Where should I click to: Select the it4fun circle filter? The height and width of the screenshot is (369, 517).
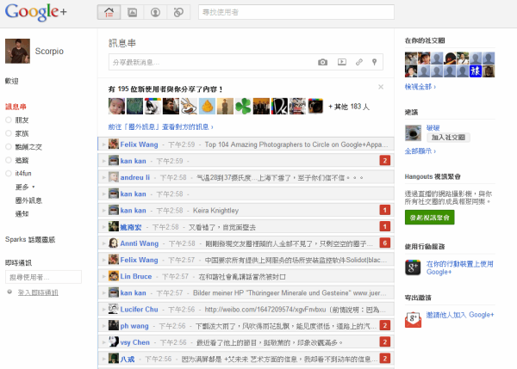pyautogui.click(x=23, y=173)
